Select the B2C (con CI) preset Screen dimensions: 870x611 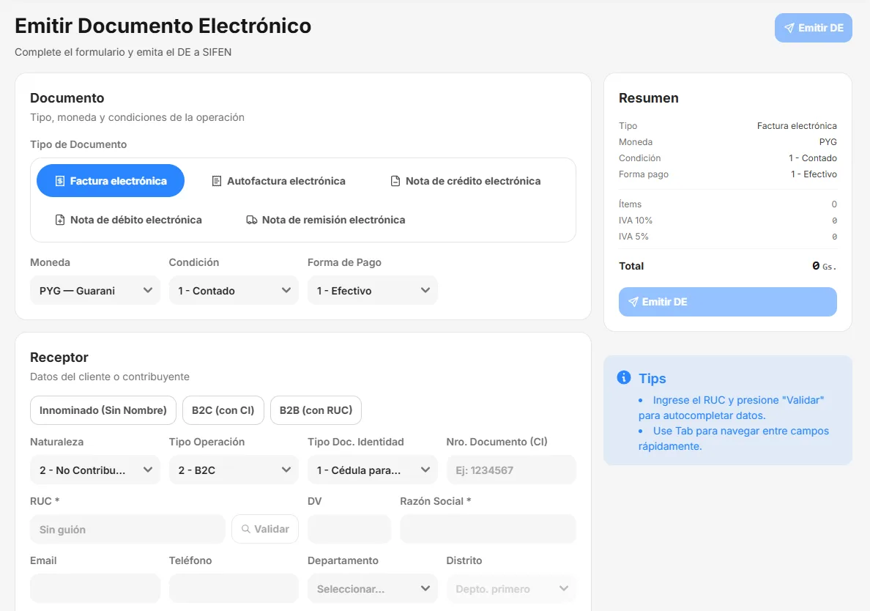tap(223, 410)
